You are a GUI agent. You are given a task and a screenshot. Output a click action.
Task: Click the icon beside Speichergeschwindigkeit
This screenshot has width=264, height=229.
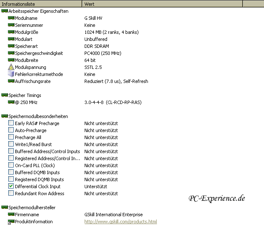coord(11,53)
